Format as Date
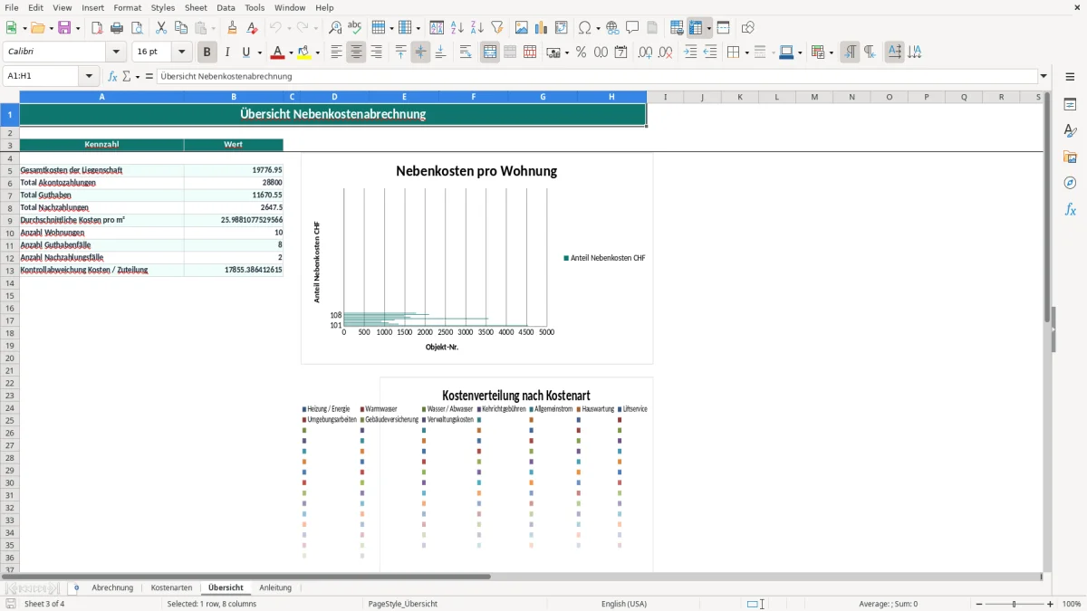The height and width of the screenshot is (611, 1087). 621,53
